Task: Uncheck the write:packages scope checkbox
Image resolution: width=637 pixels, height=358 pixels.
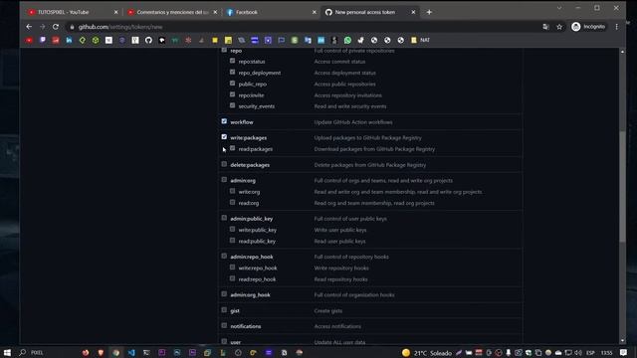Action: tap(224, 137)
